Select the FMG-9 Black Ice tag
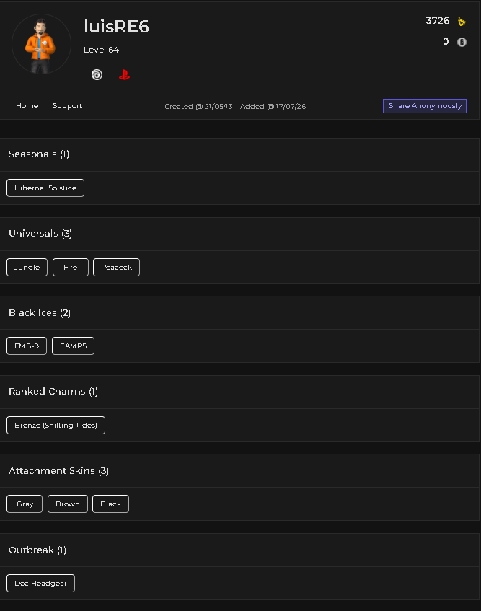The height and width of the screenshot is (611, 481). click(27, 346)
